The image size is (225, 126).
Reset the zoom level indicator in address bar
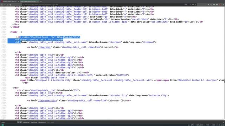[186, 5]
